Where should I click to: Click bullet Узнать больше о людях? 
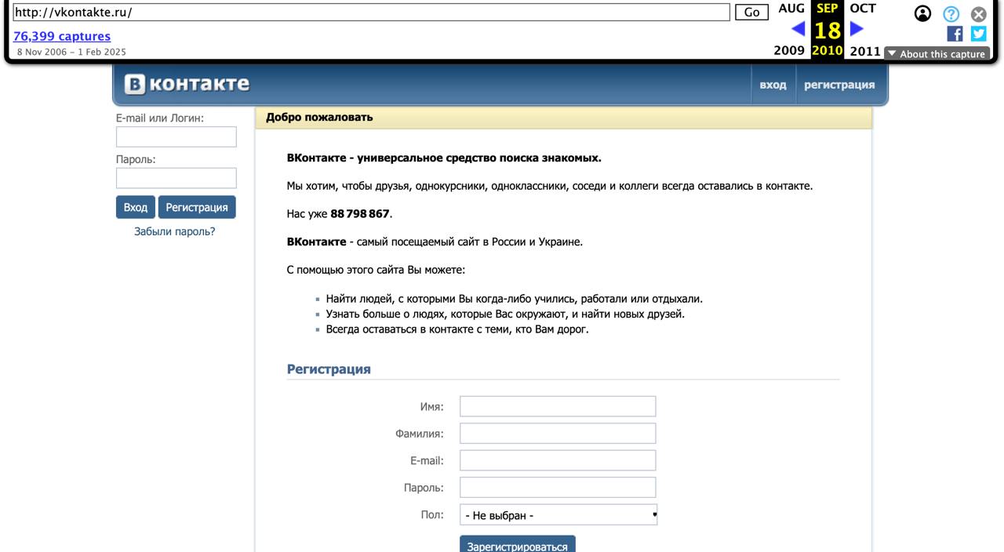point(505,314)
